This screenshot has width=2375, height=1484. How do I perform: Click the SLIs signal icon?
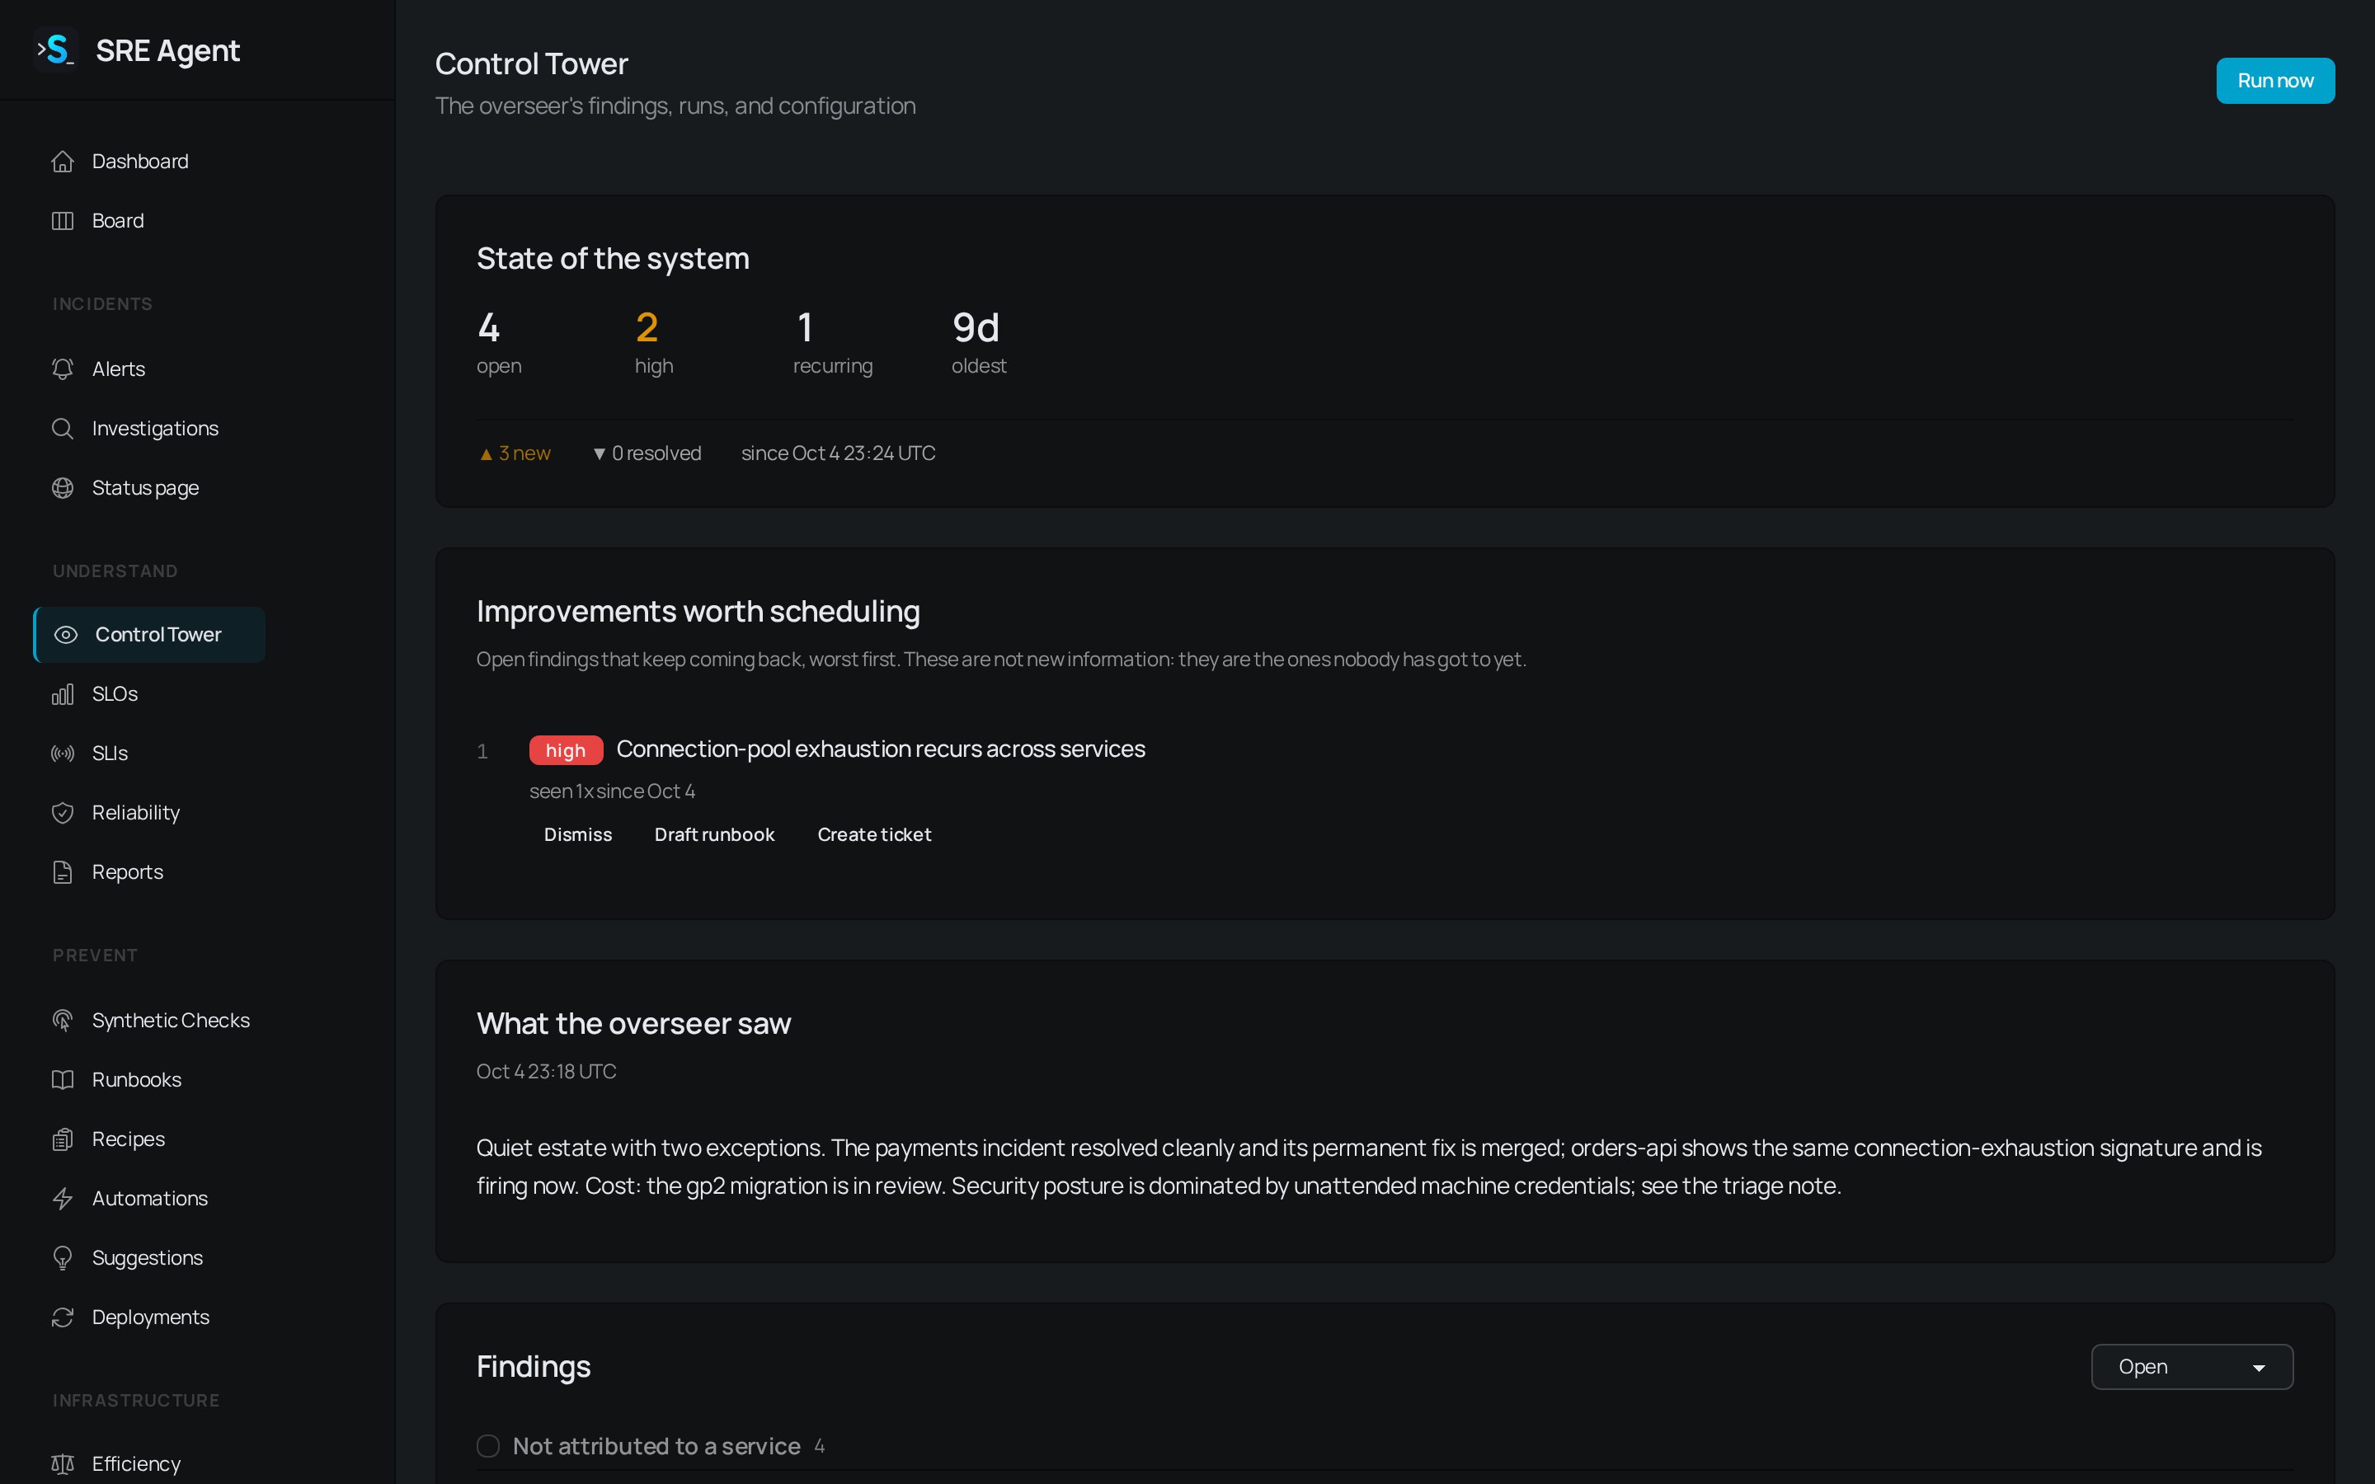(x=63, y=753)
